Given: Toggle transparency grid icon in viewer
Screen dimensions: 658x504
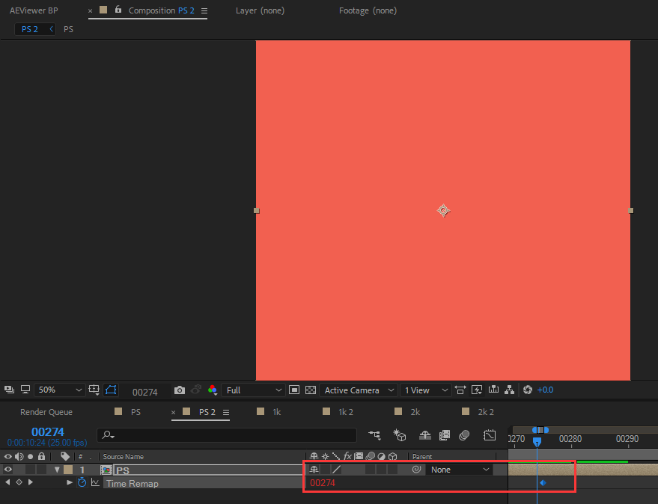Looking at the screenshot, I should (311, 390).
